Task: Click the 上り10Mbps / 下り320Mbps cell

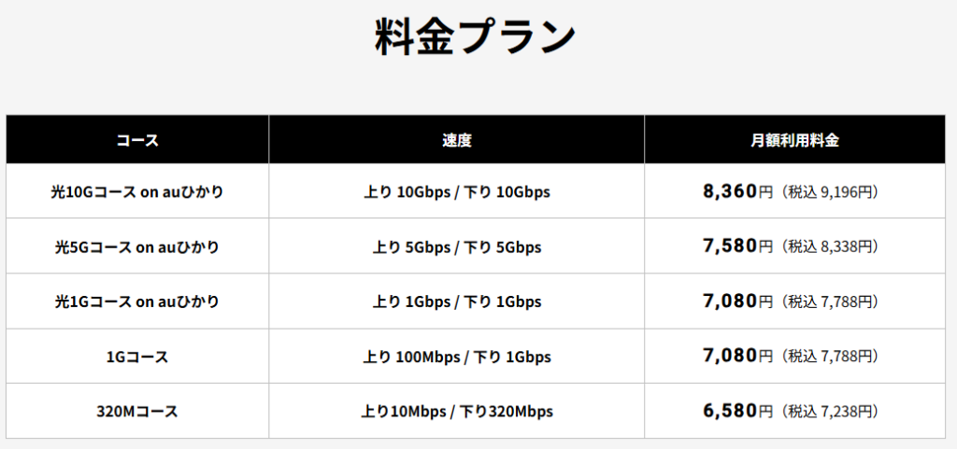Action: [x=456, y=412]
